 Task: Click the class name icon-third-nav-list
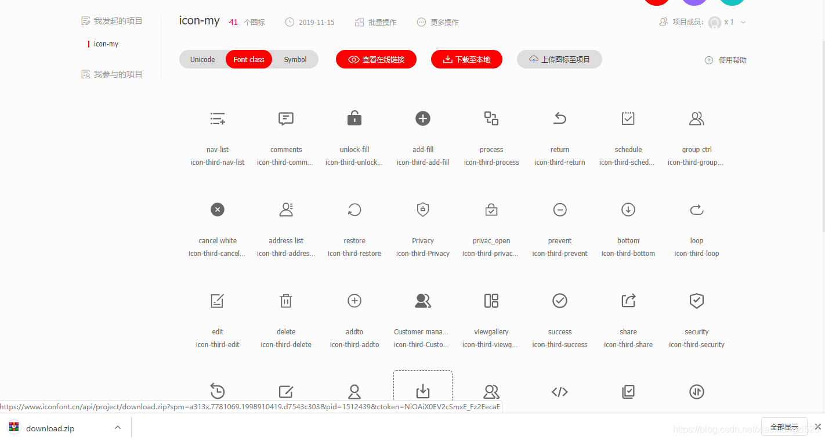click(218, 163)
